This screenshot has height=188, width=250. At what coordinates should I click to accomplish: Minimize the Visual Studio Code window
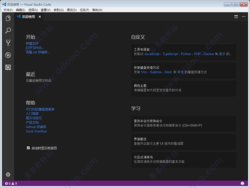(227, 5)
